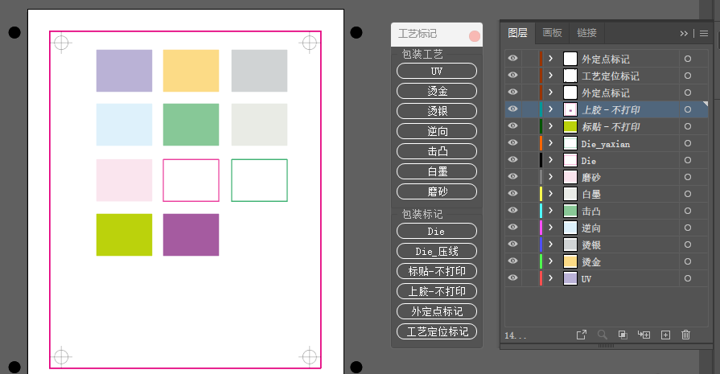Viewport: 720px width, 374px height.
Task: Expand the 磨砂 layer contents
Action: click(550, 177)
